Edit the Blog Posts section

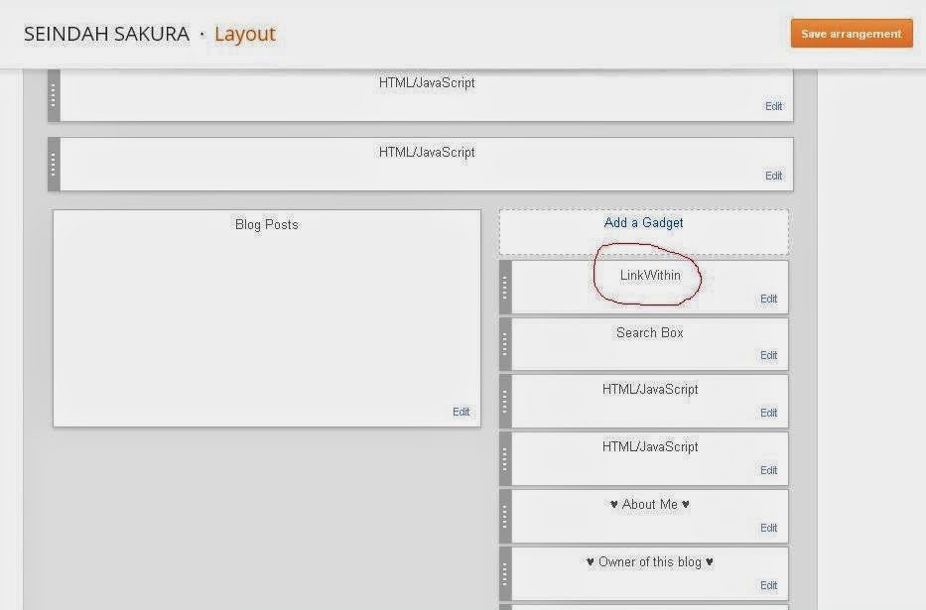point(462,412)
